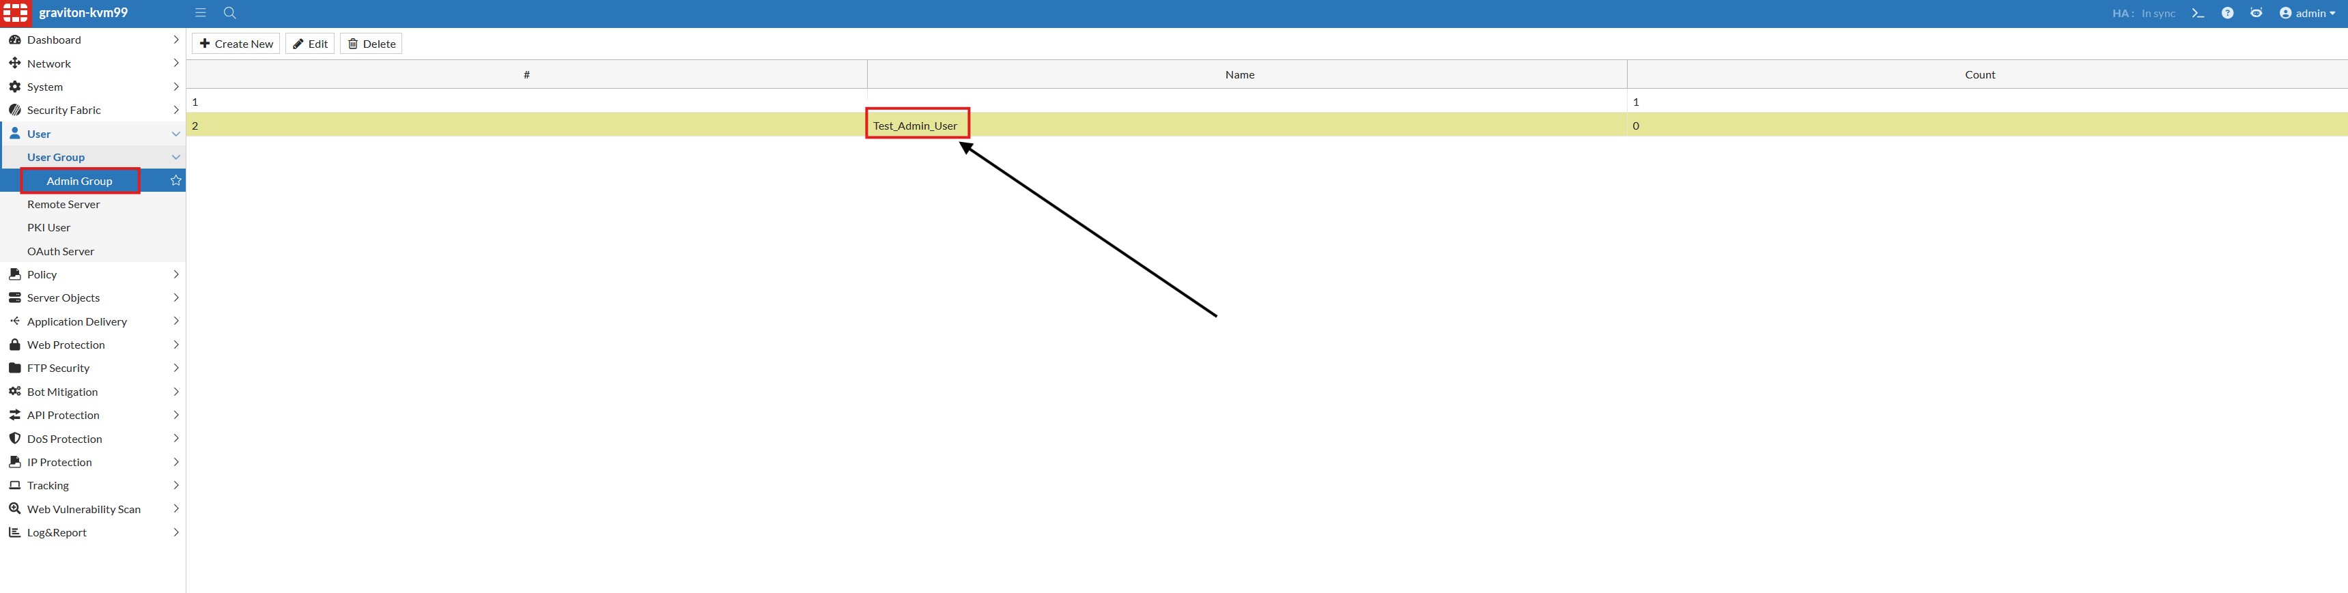
Task: Expand the Log&Report chevron
Action: pyautogui.click(x=176, y=532)
